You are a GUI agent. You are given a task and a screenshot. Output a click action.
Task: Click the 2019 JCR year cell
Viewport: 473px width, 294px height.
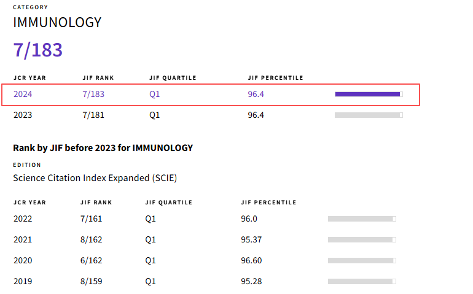point(23,281)
